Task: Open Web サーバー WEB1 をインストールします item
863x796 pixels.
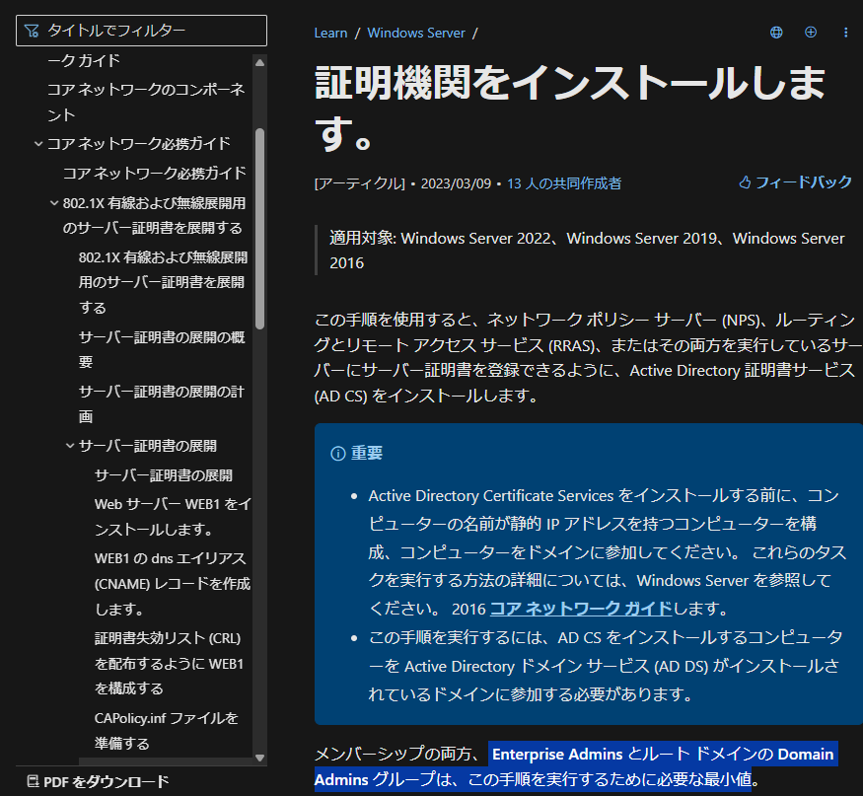Action: 173,516
